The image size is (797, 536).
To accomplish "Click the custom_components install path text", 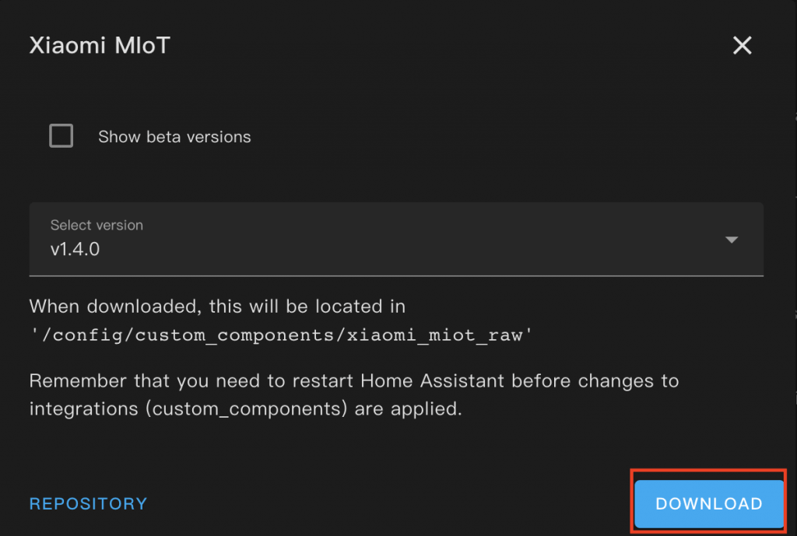I will click(281, 335).
